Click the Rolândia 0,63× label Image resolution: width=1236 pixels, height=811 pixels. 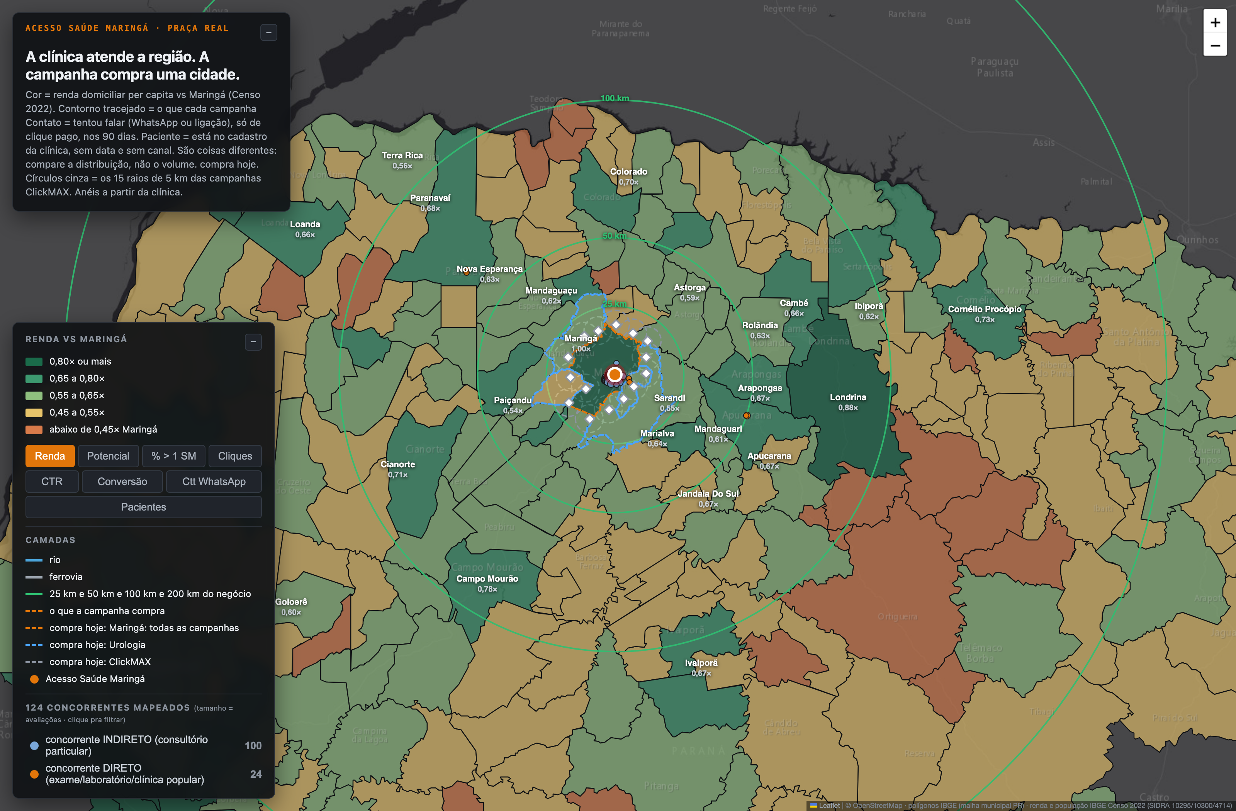[x=760, y=330]
